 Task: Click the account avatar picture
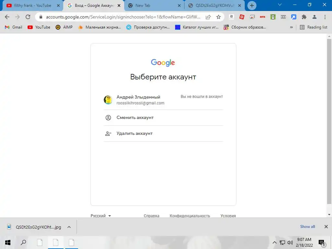pos(108,100)
